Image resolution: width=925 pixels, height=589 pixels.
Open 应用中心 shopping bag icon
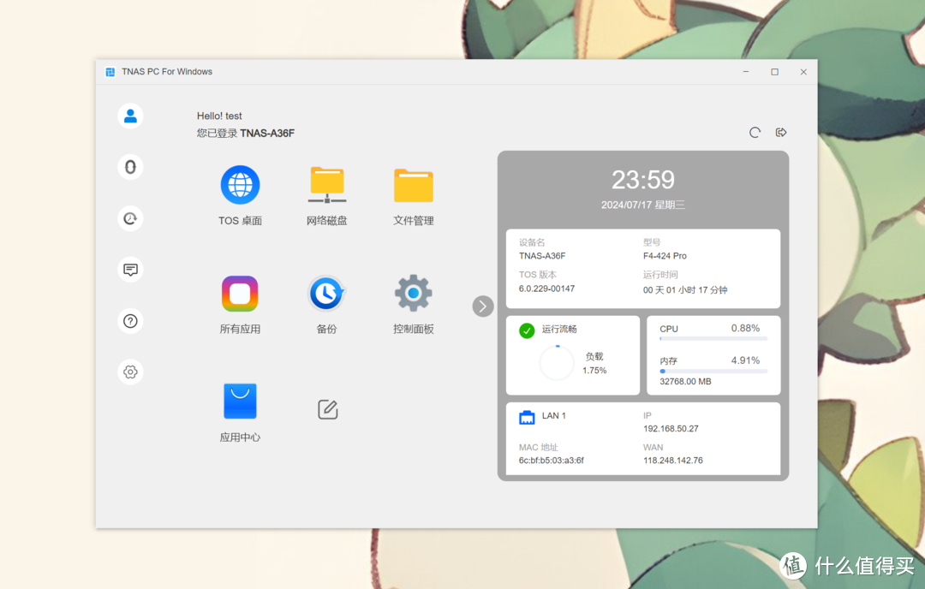click(x=240, y=401)
